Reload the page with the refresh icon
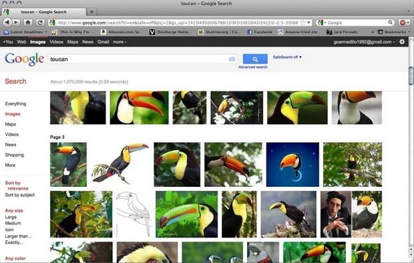 coord(40,23)
